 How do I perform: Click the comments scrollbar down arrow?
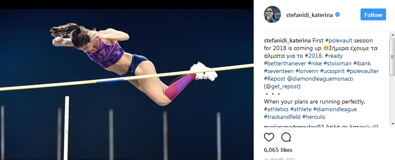[x=392, y=124]
